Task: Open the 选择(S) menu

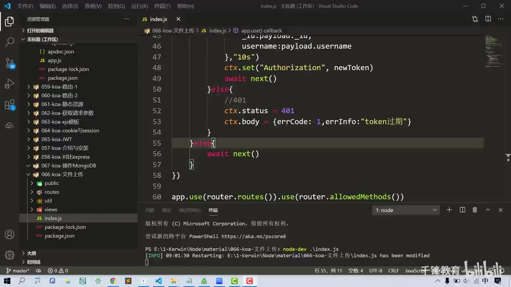Action: 70,6
